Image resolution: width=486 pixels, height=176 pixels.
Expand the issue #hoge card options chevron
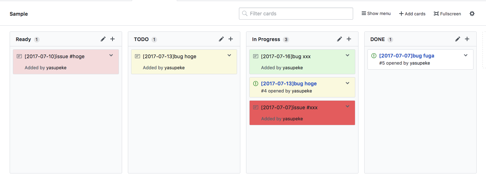[x=111, y=55]
